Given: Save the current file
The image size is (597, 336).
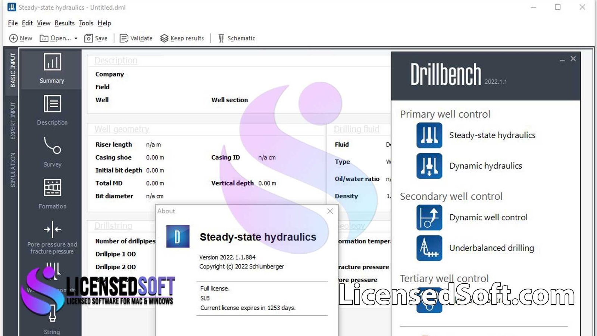Looking at the screenshot, I should tap(96, 38).
